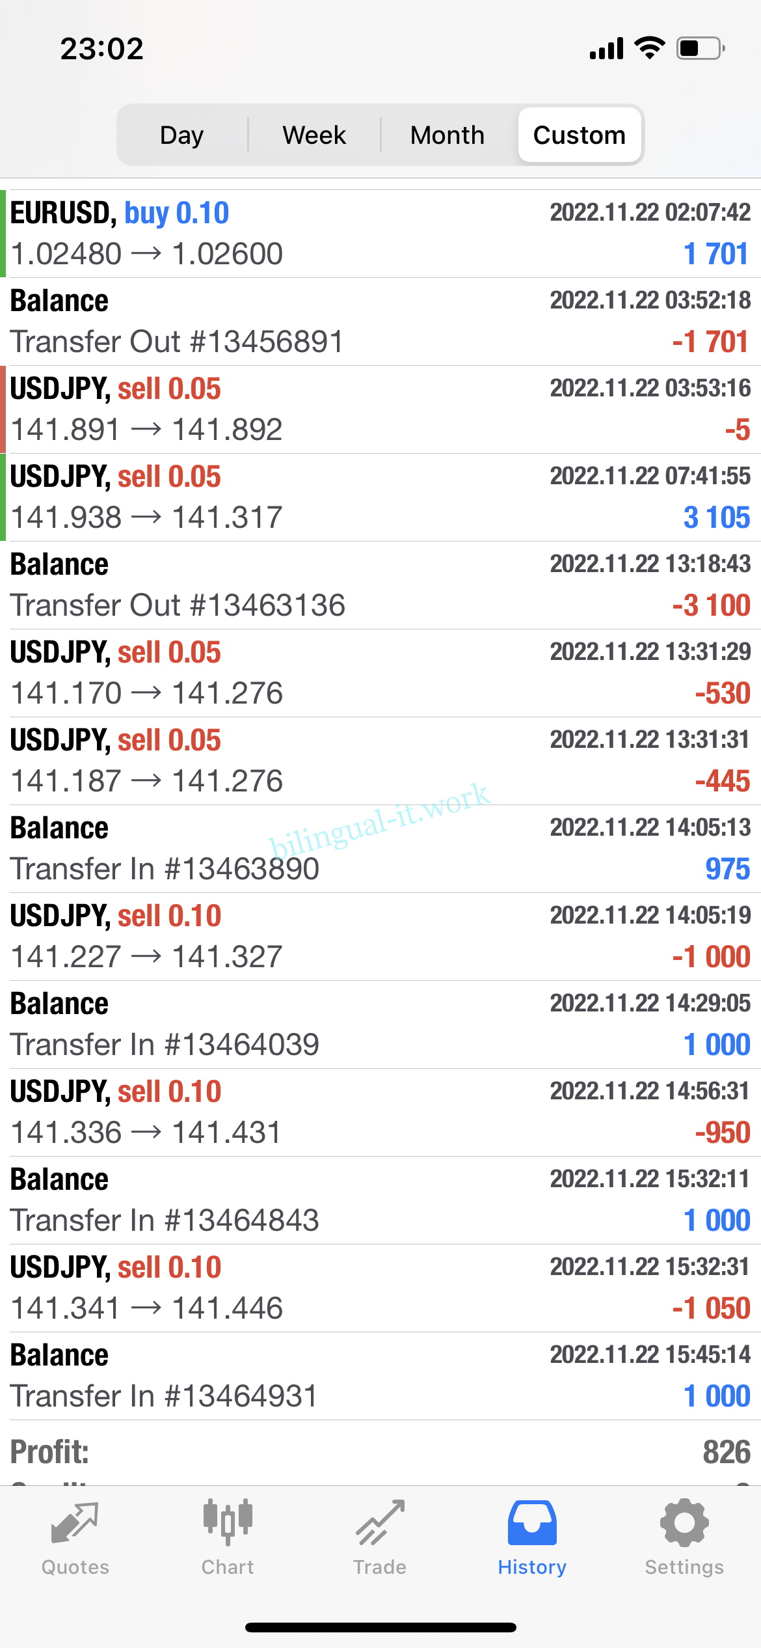Image resolution: width=761 pixels, height=1648 pixels.
Task: Select USDJPY sell with 3 105 profit
Action: pyautogui.click(x=380, y=497)
